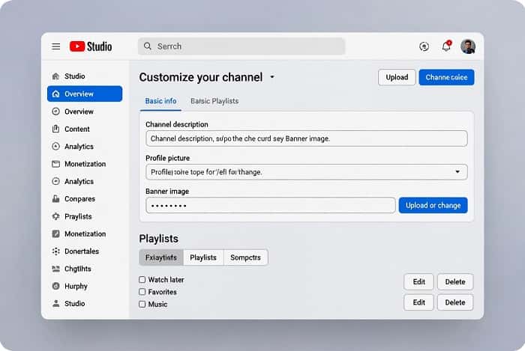Delete the Watch later playlist
This screenshot has height=351, width=525.
point(455,282)
